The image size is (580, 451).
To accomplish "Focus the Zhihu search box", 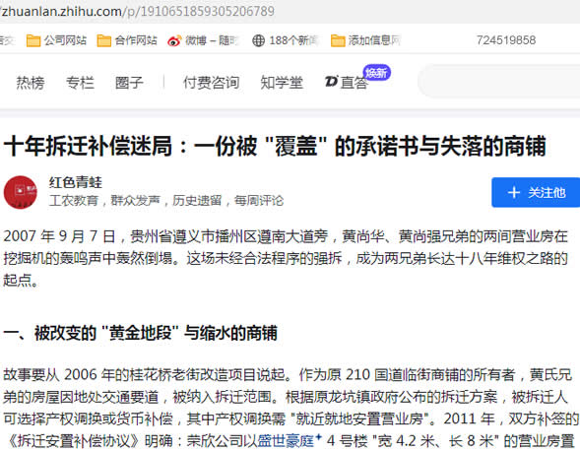I will (x=499, y=81).
